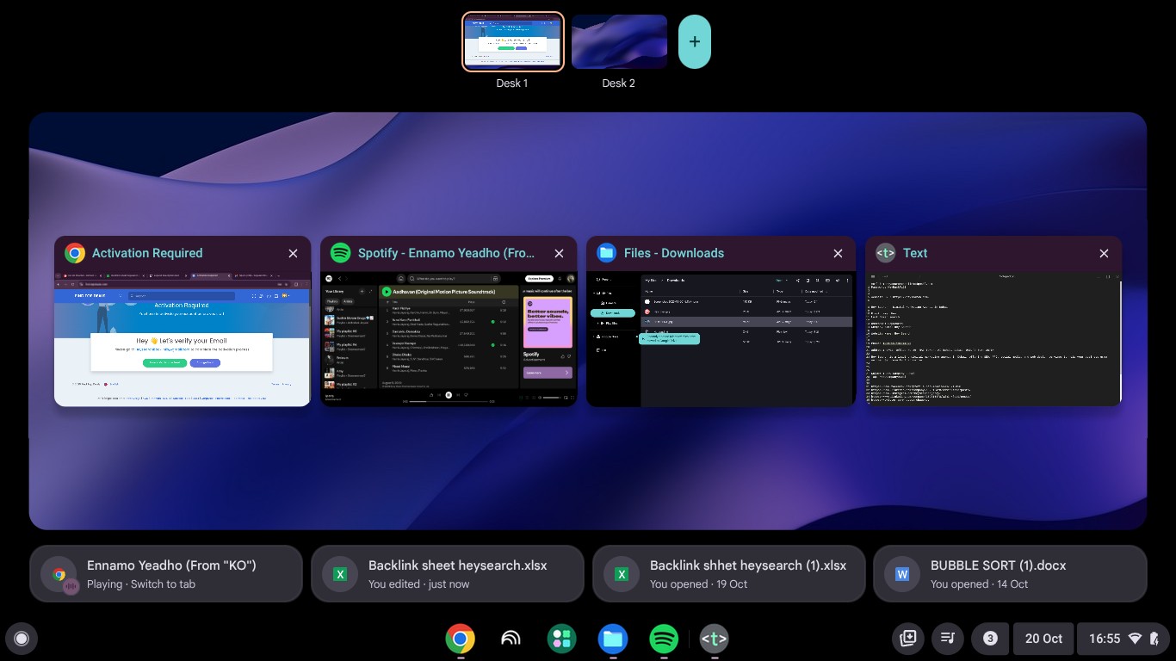Add a new desk with plus button
1176x661 pixels.
[694, 41]
